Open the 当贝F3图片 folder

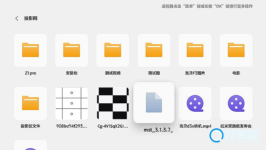coord(195,50)
